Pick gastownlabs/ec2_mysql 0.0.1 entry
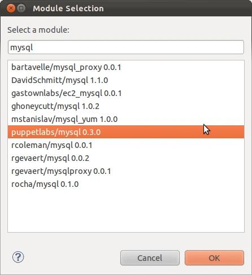 [x=126, y=93]
